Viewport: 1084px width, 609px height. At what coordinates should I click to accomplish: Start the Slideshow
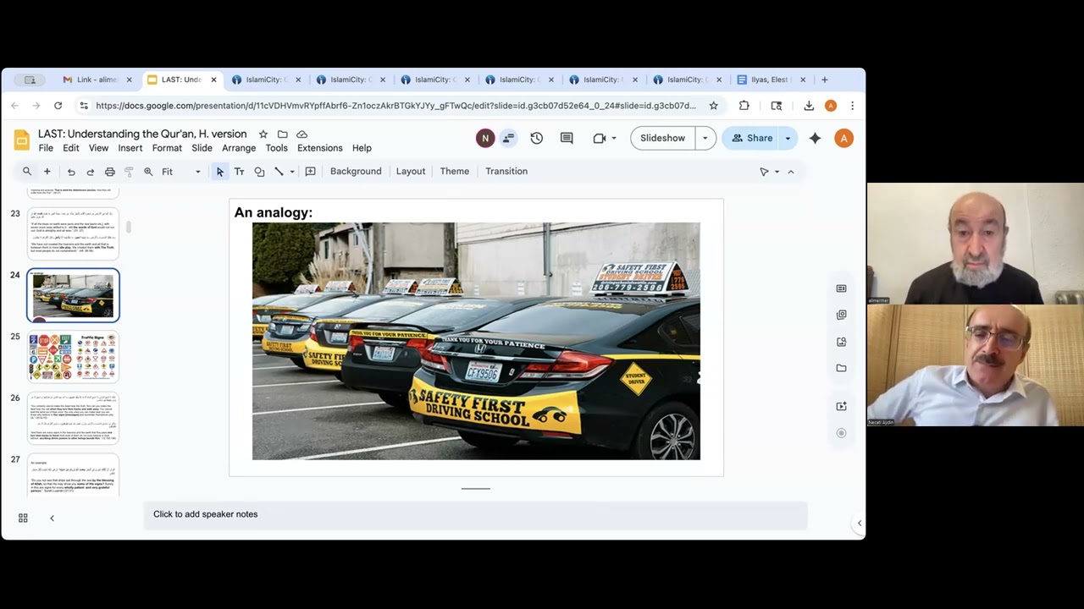pyautogui.click(x=663, y=138)
